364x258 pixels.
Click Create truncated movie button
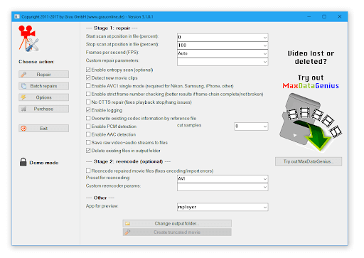point(177,232)
